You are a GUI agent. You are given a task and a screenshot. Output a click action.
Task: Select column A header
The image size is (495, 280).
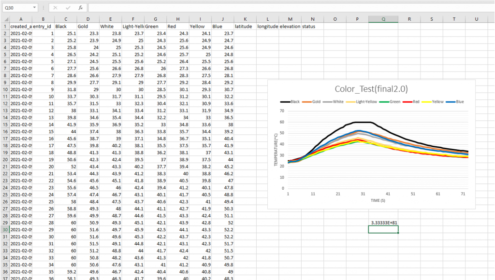21,19
